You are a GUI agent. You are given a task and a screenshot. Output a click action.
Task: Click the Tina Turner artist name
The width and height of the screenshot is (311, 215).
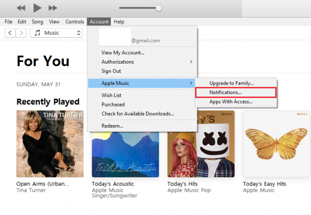click(31, 190)
